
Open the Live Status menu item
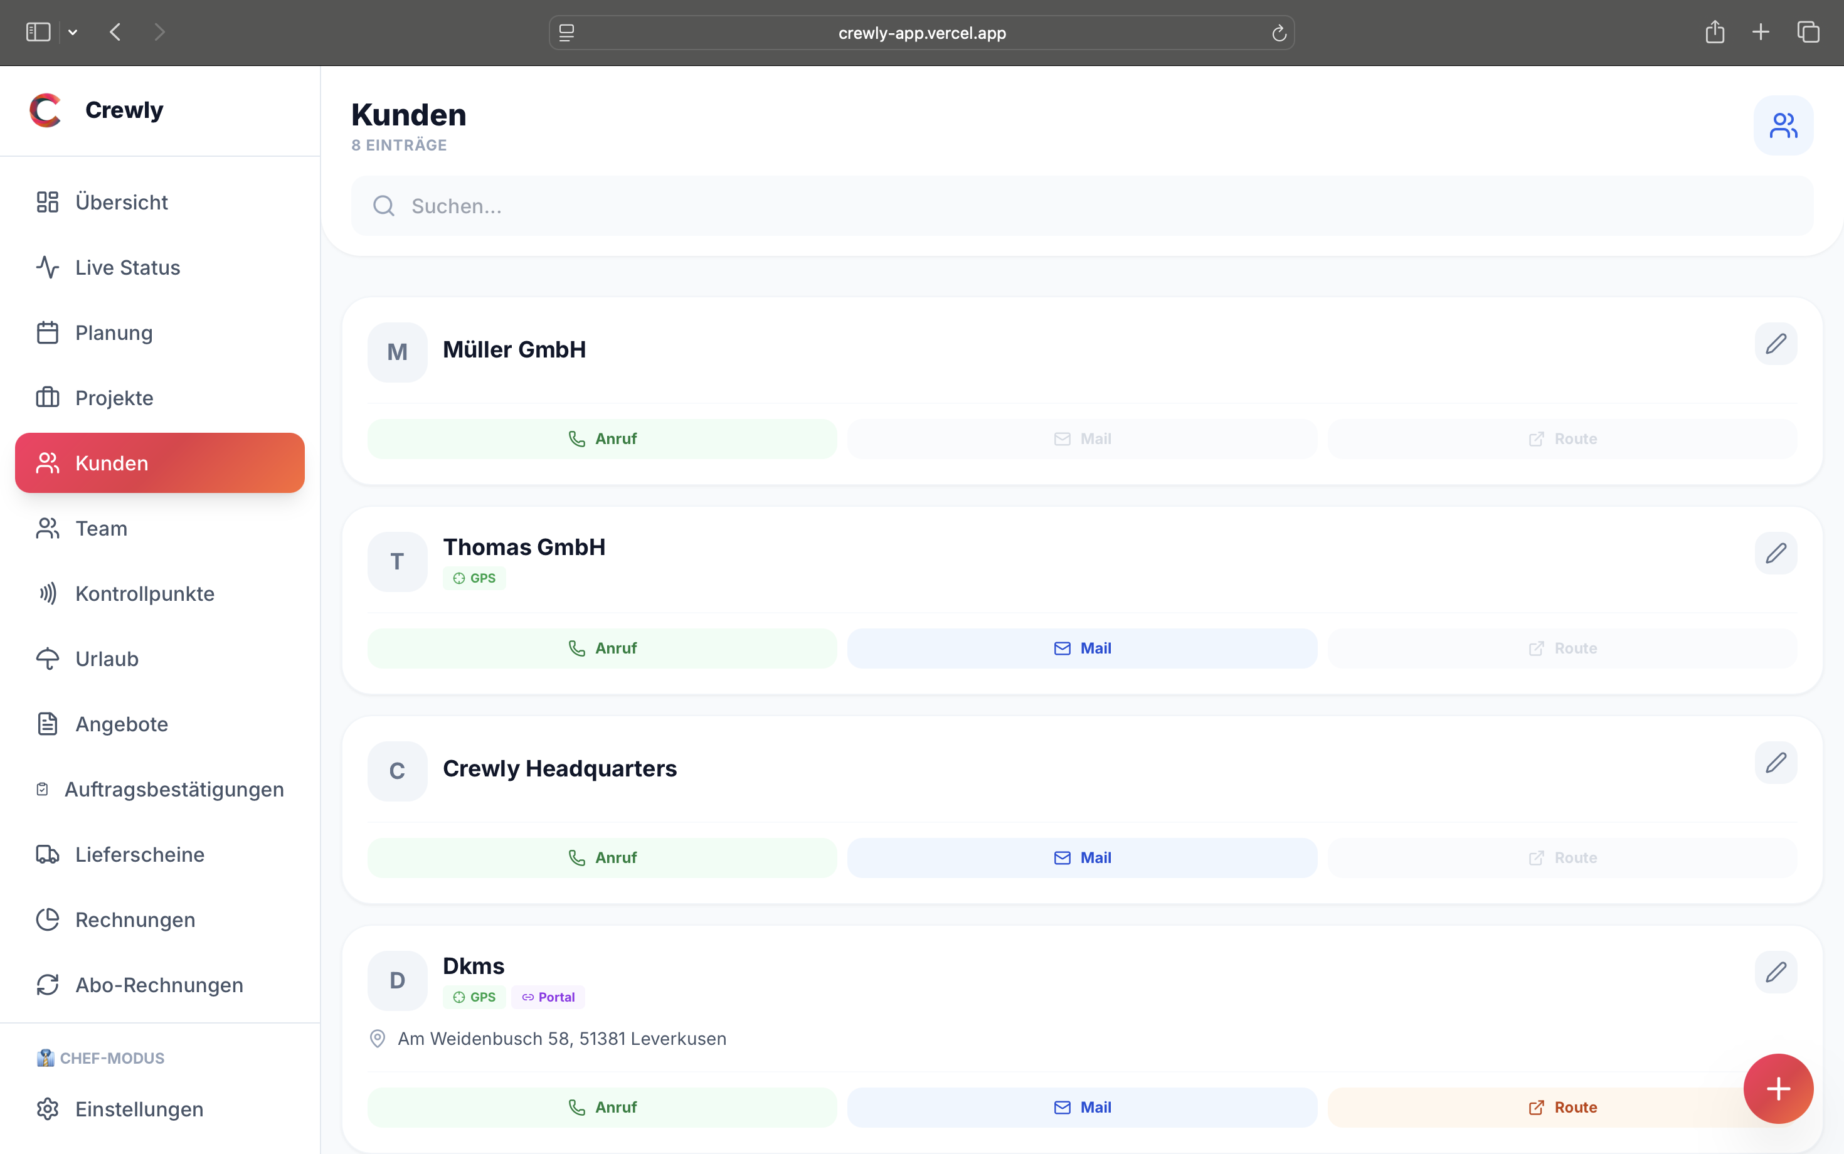(127, 267)
